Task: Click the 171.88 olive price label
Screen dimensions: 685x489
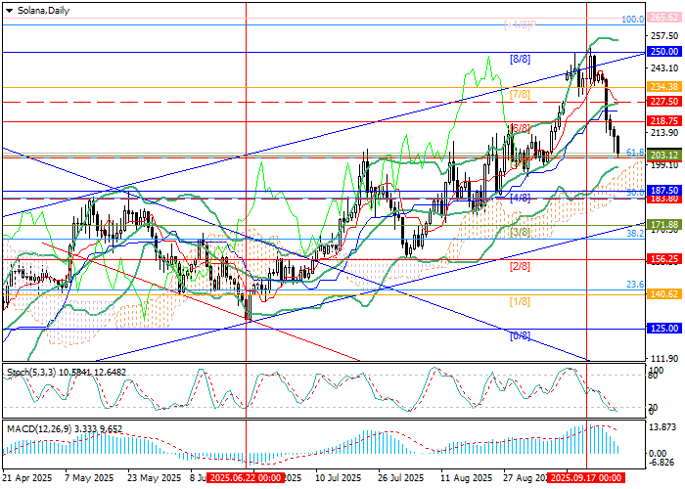Action: click(663, 224)
